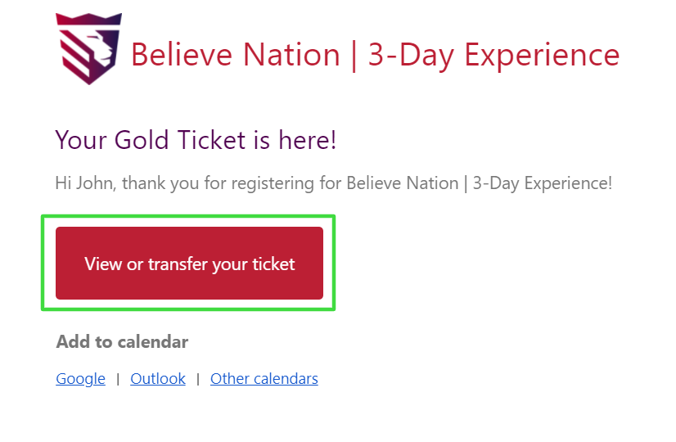The height and width of the screenshot is (442, 676).
Task: Click the Believe Nation lion shield logo
Action: [x=89, y=48]
